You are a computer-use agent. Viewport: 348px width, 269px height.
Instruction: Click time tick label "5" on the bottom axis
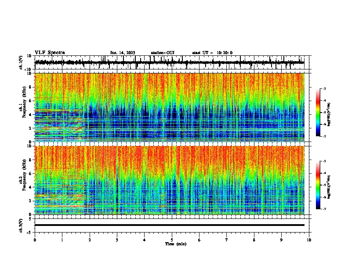click(x=172, y=240)
